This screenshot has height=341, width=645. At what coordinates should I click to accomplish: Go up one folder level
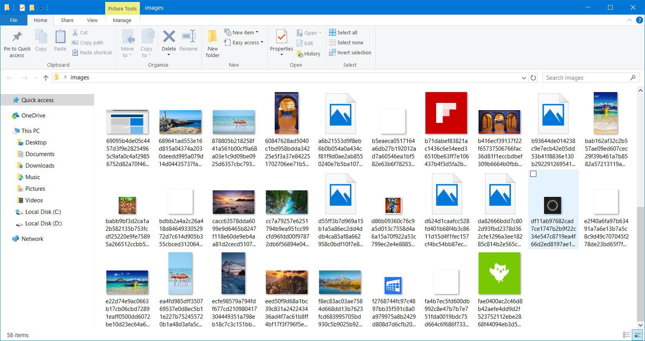click(46, 78)
